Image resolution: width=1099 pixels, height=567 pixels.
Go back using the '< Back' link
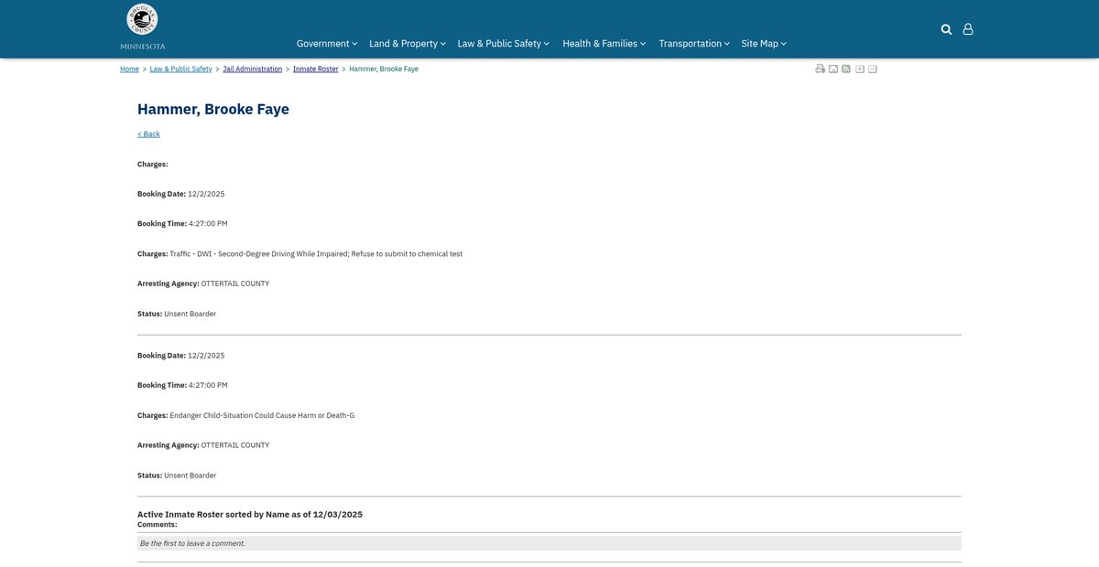coord(148,134)
